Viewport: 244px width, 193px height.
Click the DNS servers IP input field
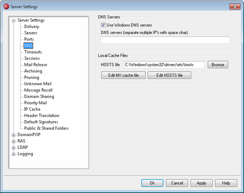pyautogui.click(x=165, y=40)
